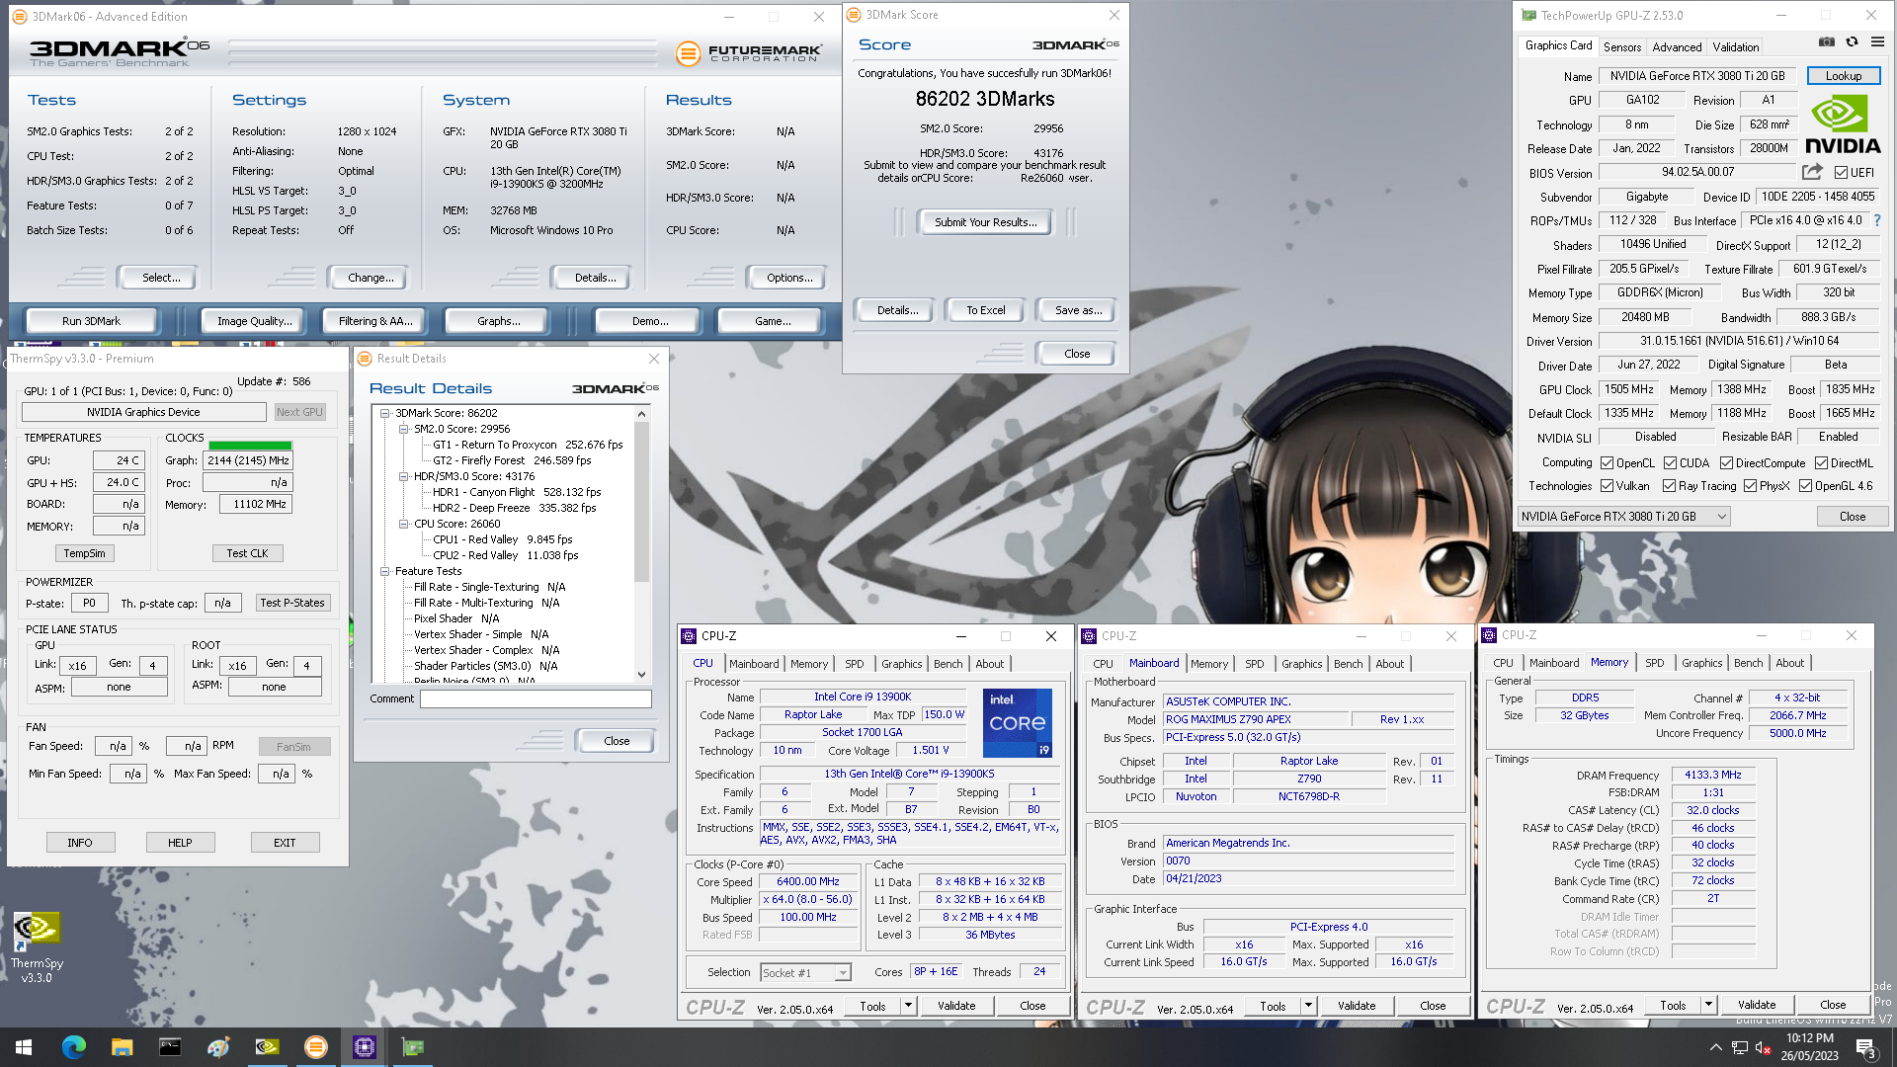This screenshot has width=1897, height=1067.
Task: Toggle the OpenGL 4.6 checkbox
Action: tap(1805, 486)
